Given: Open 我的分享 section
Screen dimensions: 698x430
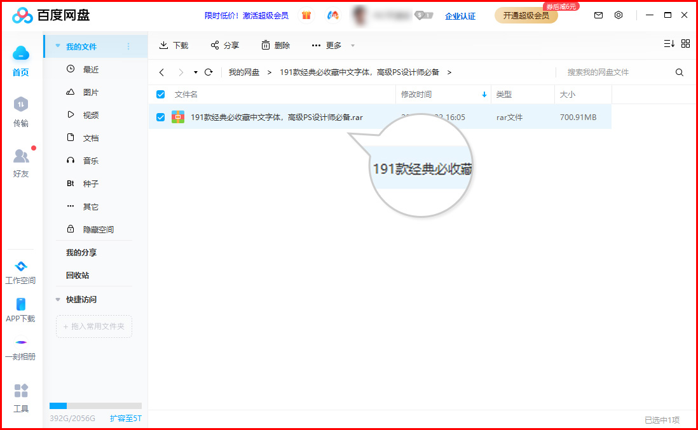Looking at the screenshot, I should pos(81,253).
